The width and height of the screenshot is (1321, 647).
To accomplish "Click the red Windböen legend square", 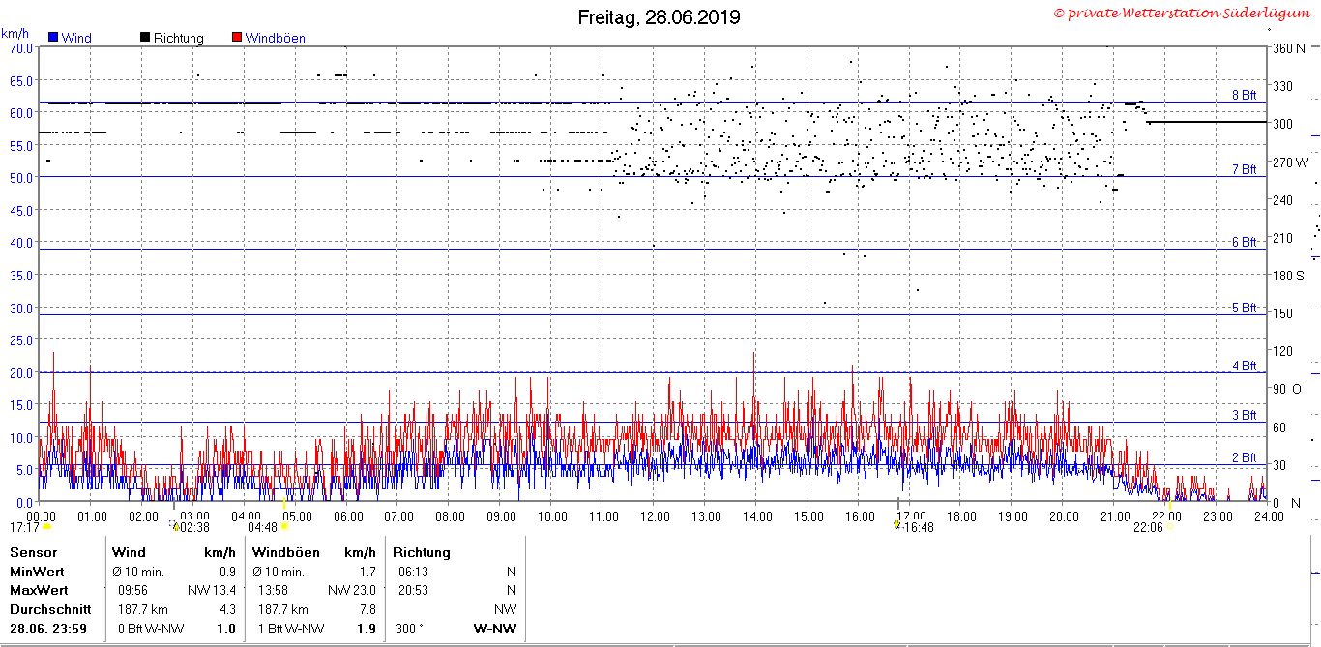I will pos(237,38).
